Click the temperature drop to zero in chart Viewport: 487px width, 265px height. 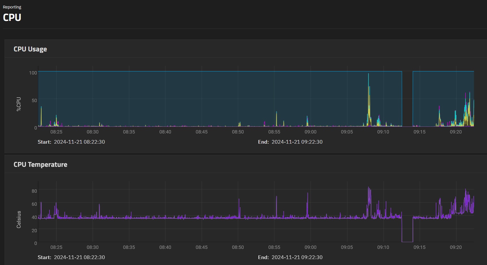coord(407,241)
